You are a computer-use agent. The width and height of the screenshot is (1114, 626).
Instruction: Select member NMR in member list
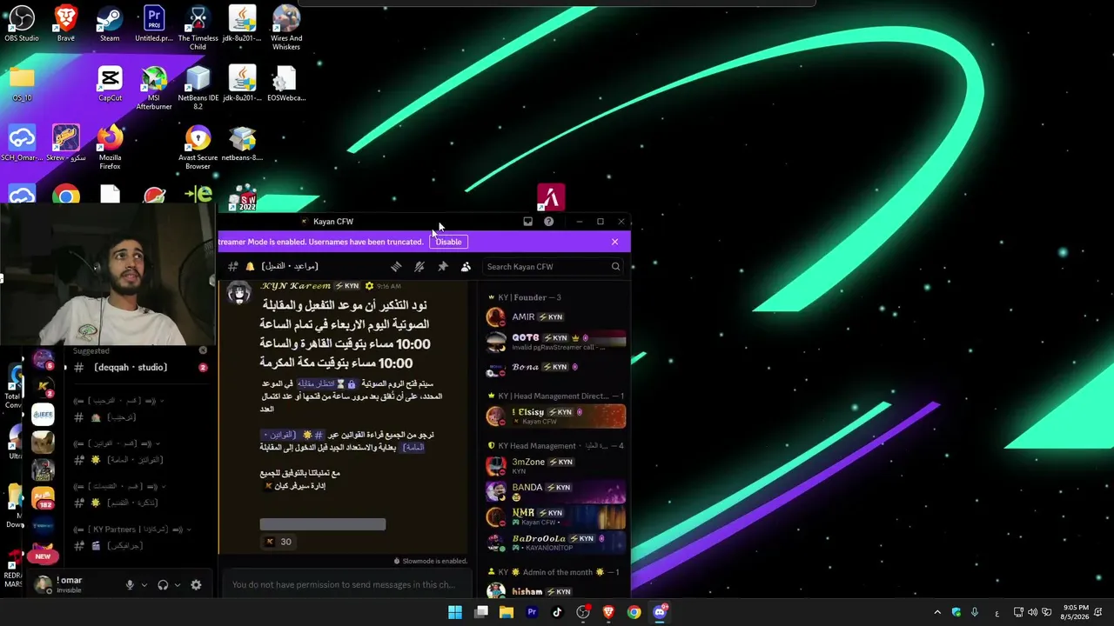pos(555,516)
